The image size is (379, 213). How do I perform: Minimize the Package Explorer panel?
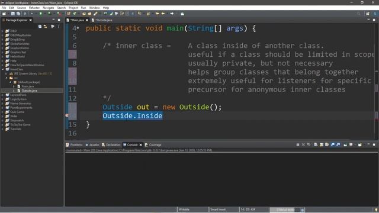(53, 20)
